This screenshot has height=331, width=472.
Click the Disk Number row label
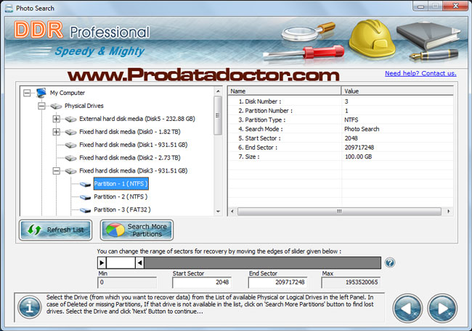[x=260, y=101]
